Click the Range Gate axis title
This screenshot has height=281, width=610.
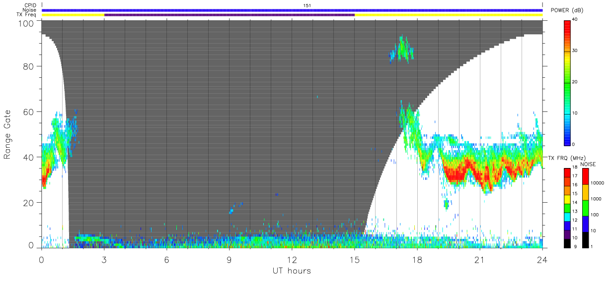pyautogui.click(x=7, y=135)
